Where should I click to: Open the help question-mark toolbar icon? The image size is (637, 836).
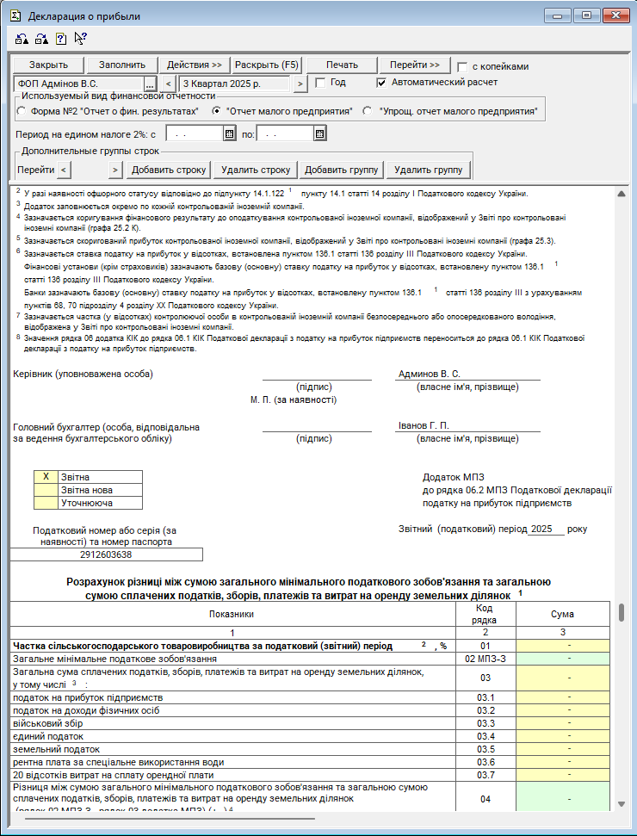60,38
